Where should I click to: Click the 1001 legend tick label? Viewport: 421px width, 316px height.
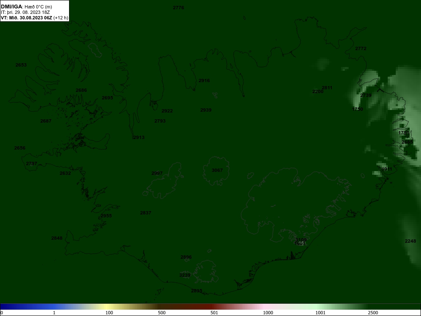point(320,313)
